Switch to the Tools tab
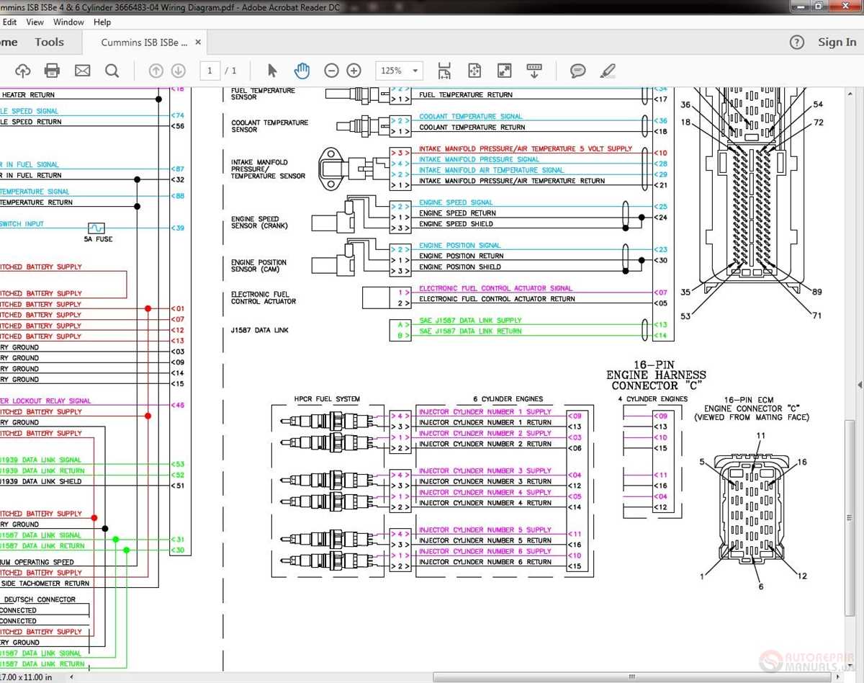The image size is (864, 683). coord(50,42)
